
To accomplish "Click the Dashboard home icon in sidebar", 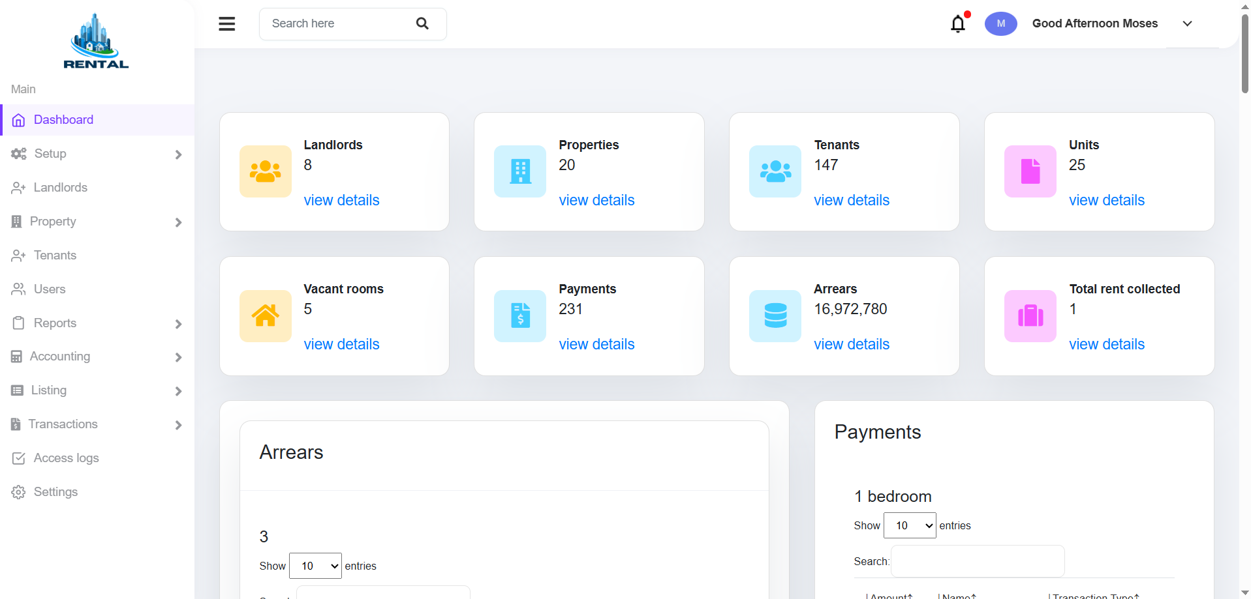I will pyautogui.click(x=19, y=120).
